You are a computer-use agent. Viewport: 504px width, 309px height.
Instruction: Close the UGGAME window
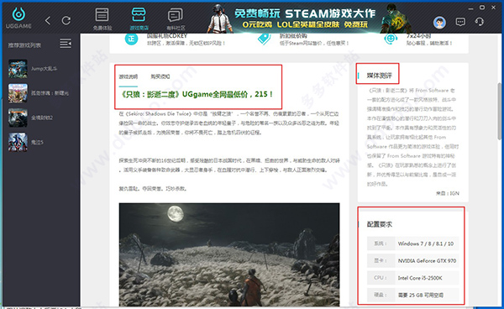pyautogui.click(x=493, y=8)
